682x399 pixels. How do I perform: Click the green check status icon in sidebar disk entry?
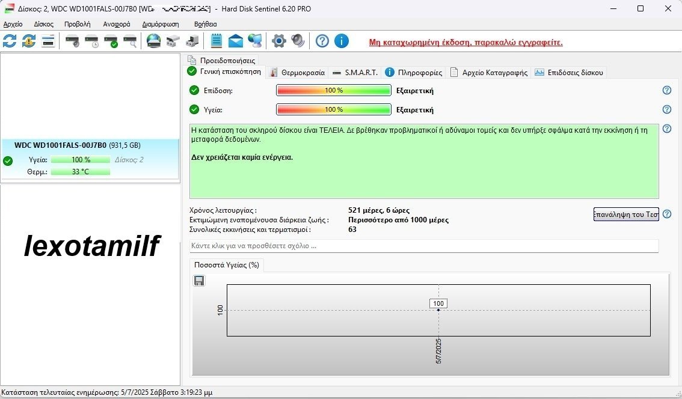[x=8, y=161]
